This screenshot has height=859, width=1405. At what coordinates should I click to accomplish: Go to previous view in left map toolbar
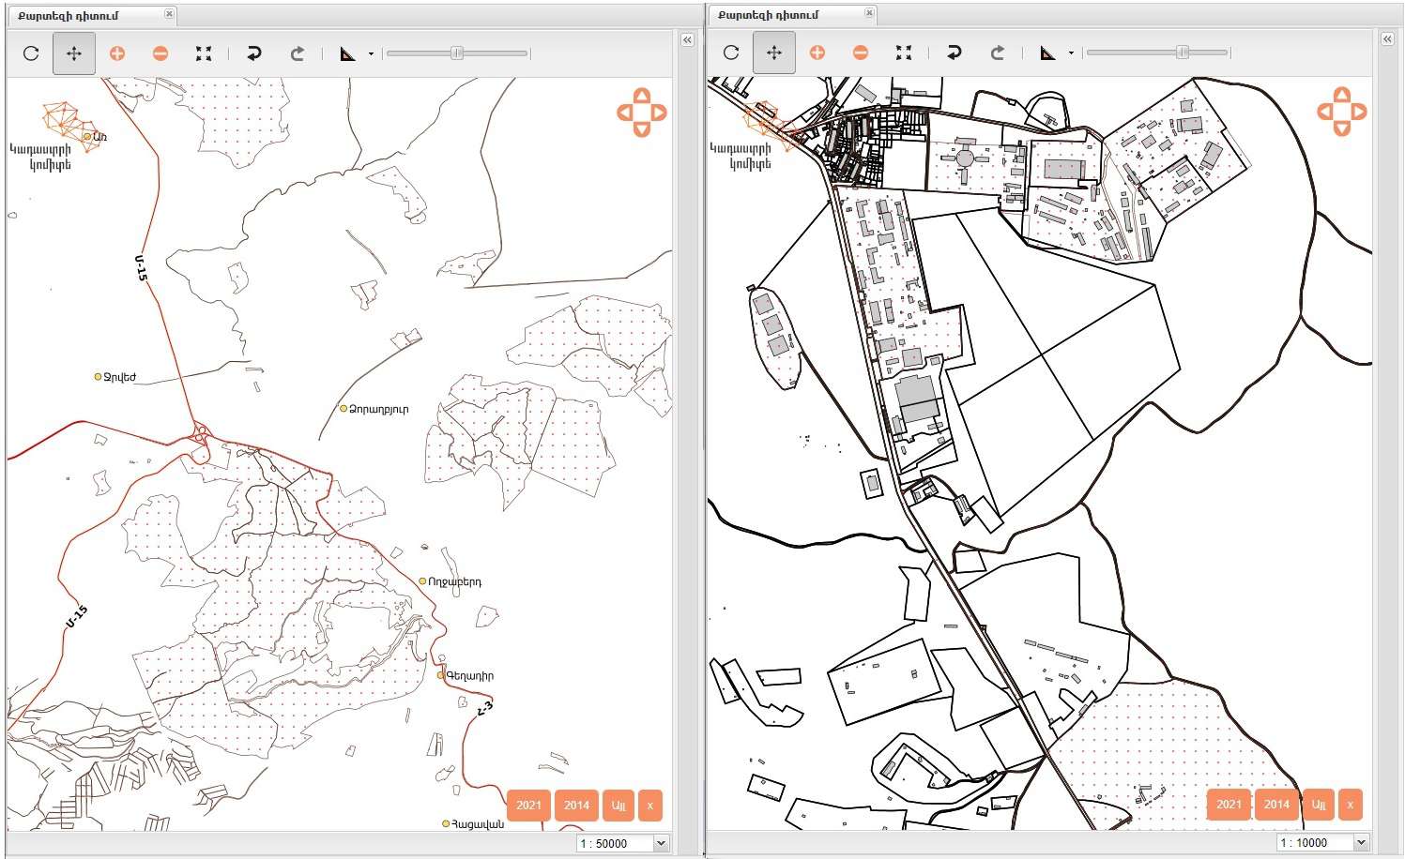point(253,53)
